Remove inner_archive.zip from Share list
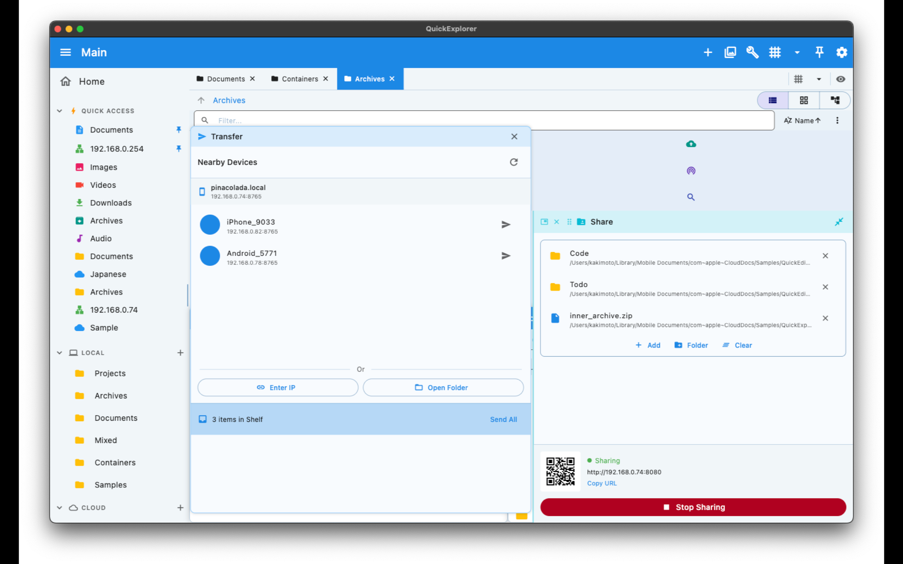The image size is (903, 564). point(825,318)
